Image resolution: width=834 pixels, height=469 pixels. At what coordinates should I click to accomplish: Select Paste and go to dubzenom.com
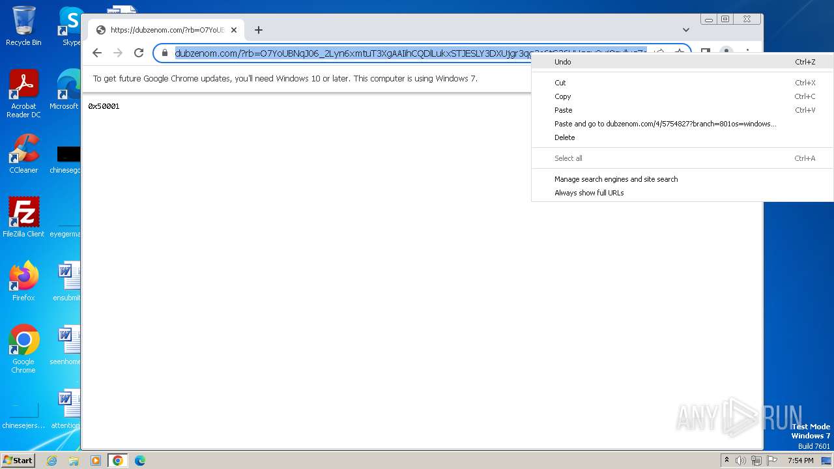tap(682, 124)
